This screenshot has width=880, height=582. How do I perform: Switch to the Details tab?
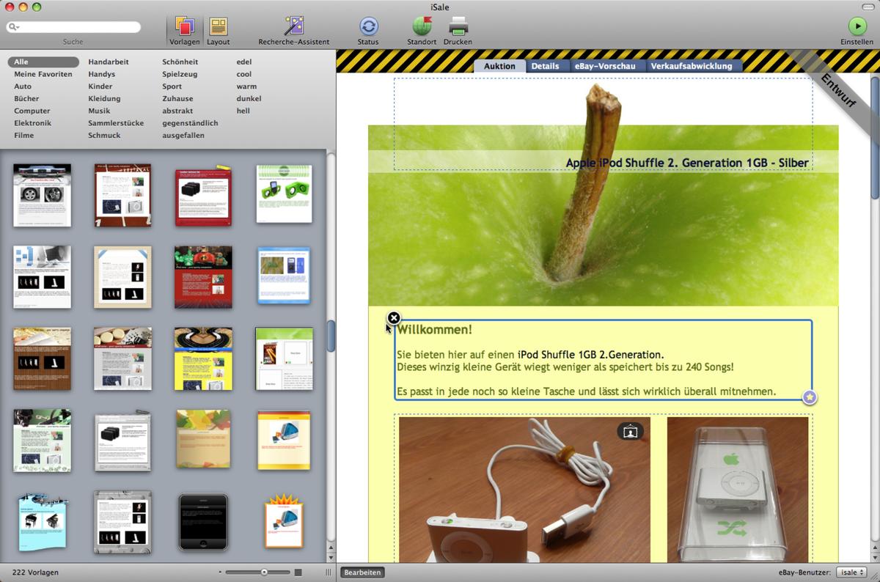546,66
